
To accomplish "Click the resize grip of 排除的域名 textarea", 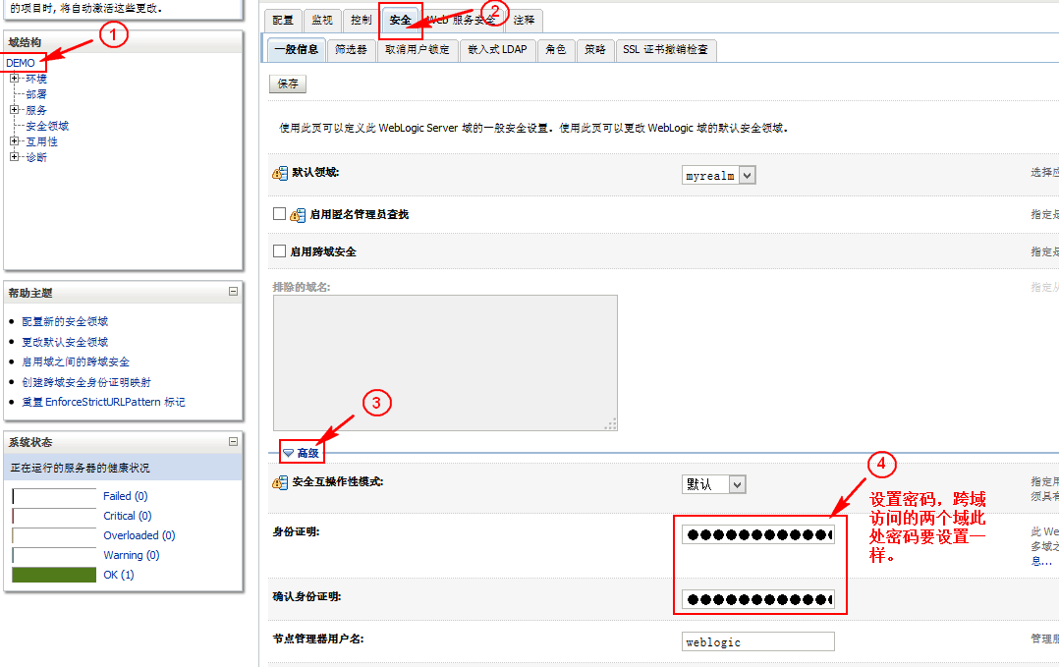I will pos(611,424).
